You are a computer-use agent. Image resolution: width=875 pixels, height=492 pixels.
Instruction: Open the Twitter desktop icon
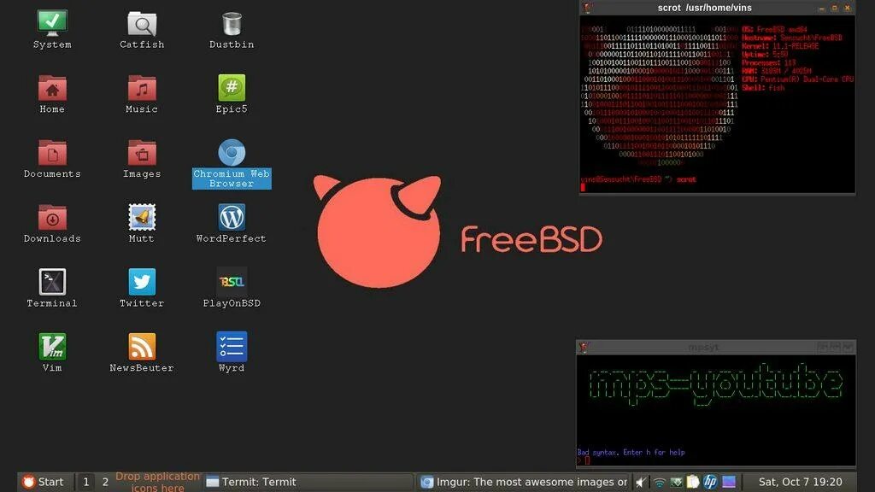(142, 289)
